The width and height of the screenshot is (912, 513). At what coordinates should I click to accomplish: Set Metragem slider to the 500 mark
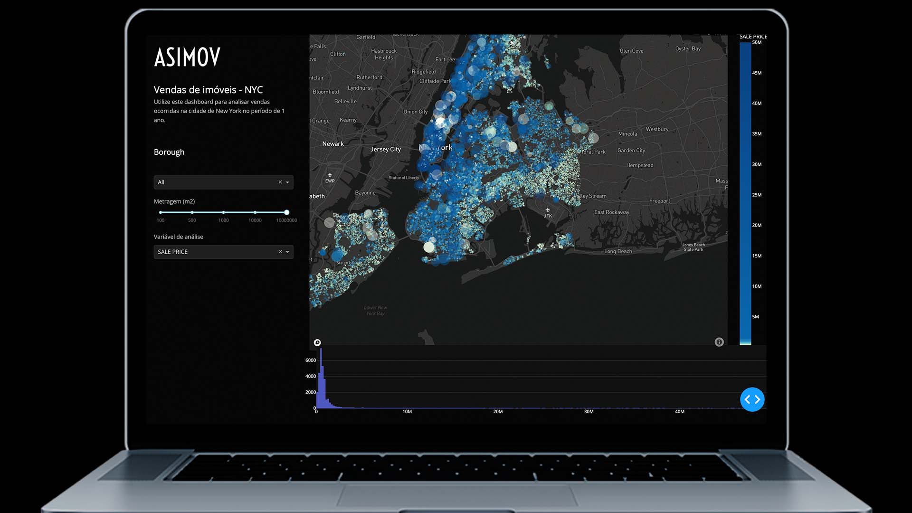tap(192, 212)
